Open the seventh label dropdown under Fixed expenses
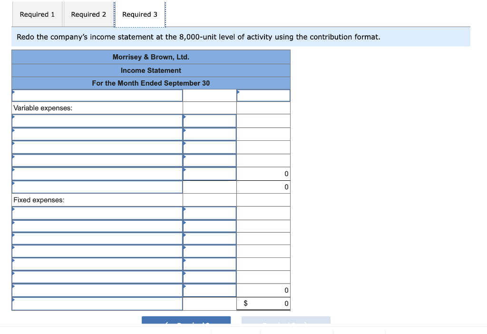 [x=97, y=290]
